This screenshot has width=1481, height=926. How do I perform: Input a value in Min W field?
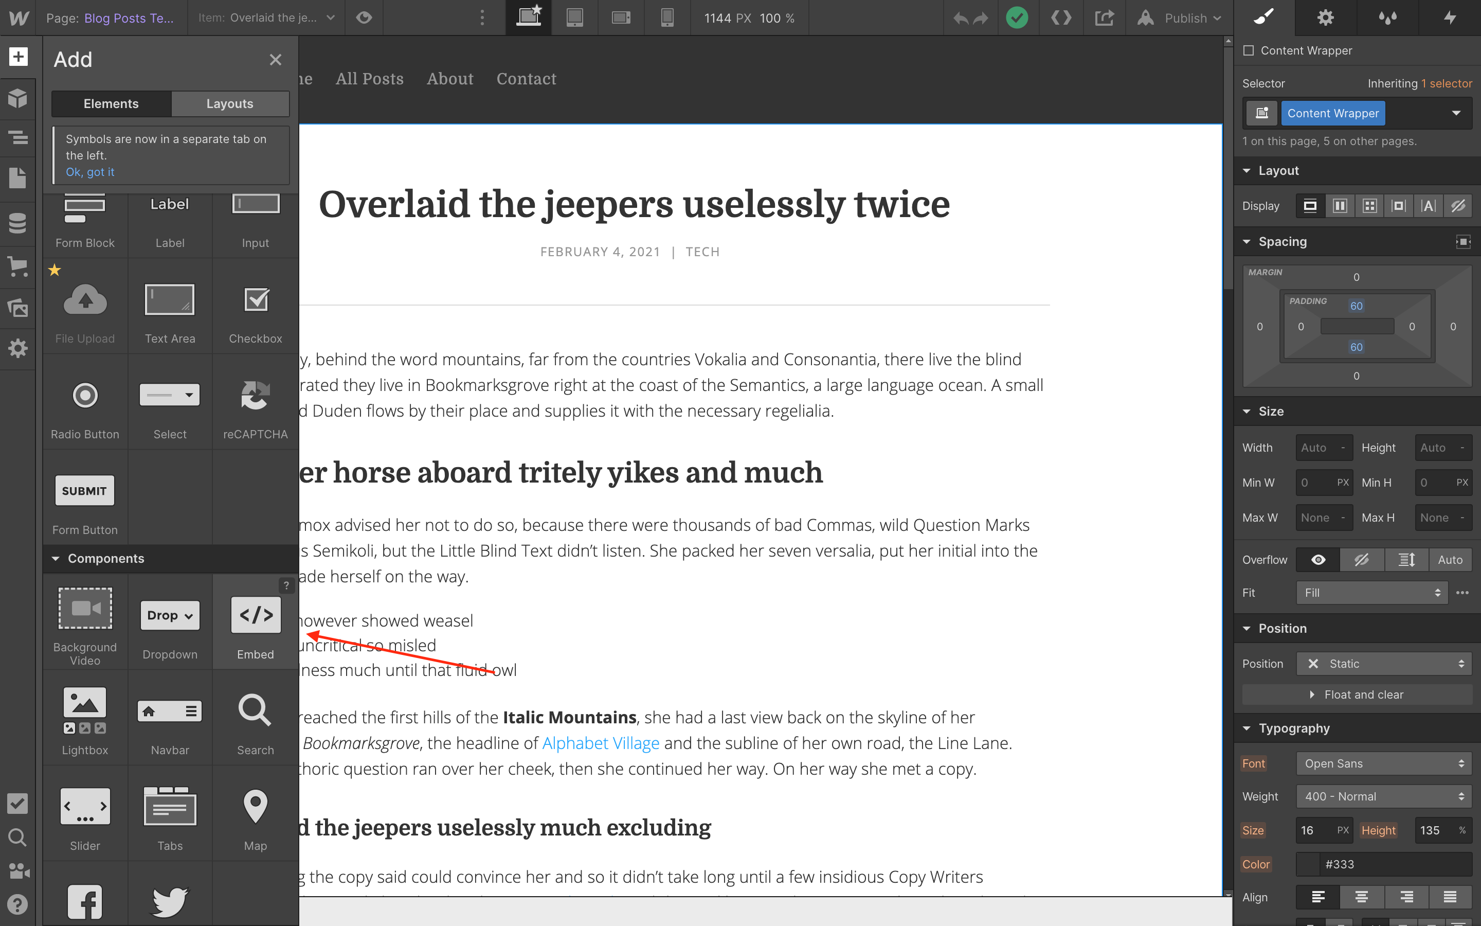click(1312, 482)
